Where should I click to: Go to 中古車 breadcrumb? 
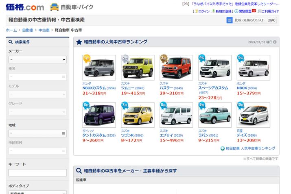click(x=44, y=30)
